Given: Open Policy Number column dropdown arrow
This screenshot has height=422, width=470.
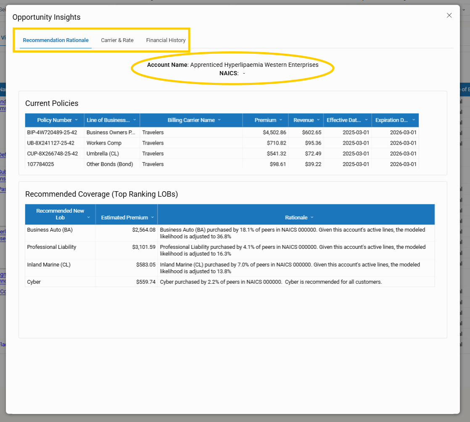Looking at the screenshot, I should pos(77,120).
